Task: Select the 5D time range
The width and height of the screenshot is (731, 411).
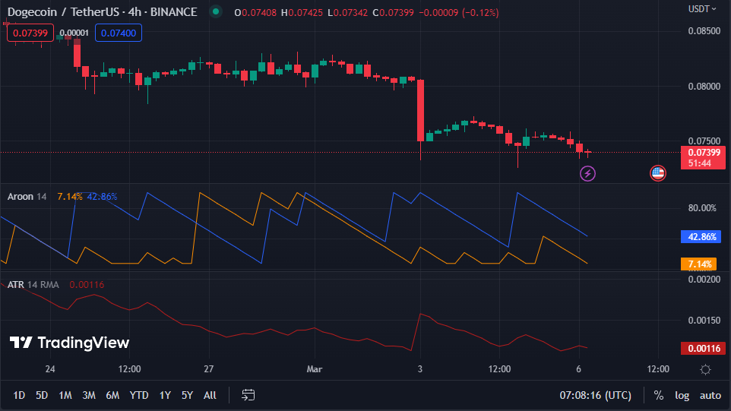Action: [42, 395]
